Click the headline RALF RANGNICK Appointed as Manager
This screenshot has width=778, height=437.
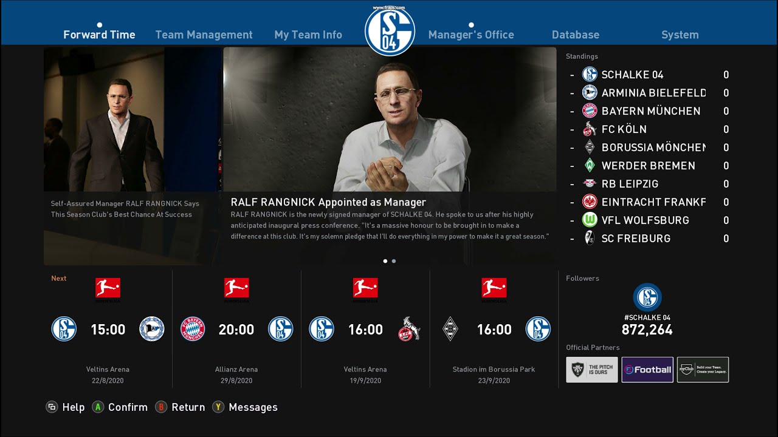pos(328,202)
